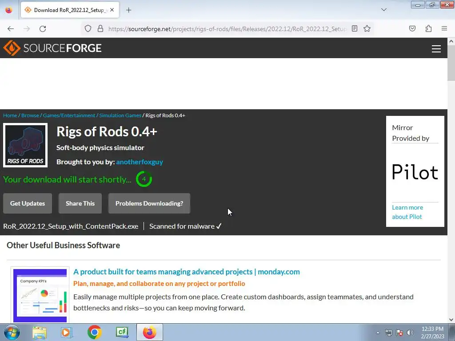The height and width of the screenshot is (341, 455).
Task: Expand the list all tabs chevron
Action: (x=383, y=10)
